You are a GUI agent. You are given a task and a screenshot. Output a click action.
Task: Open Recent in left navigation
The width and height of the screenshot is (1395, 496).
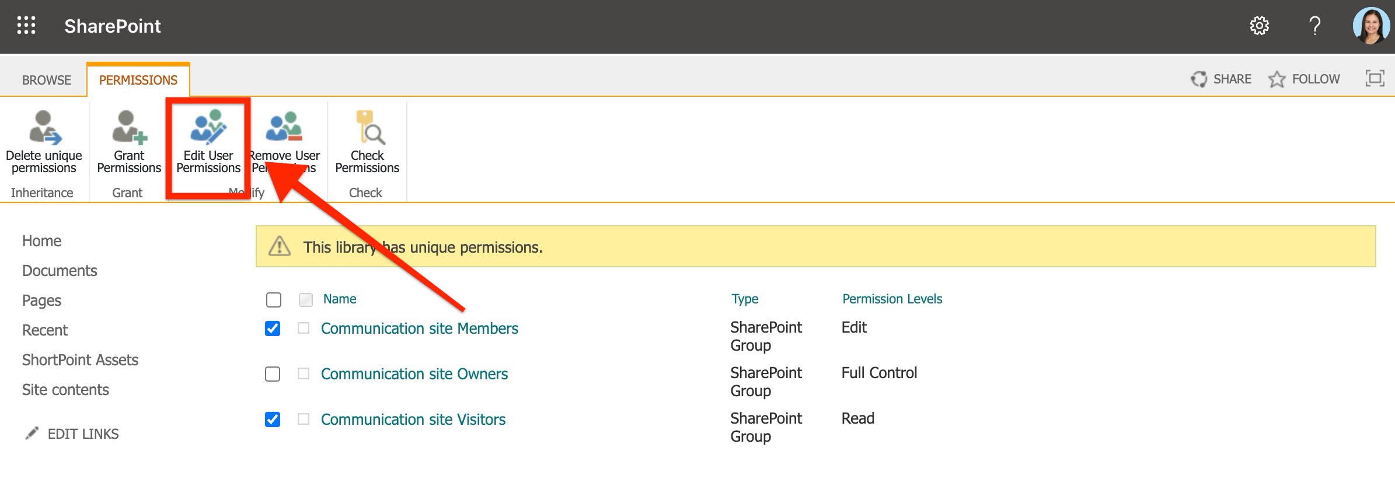[x=45, y=330]
